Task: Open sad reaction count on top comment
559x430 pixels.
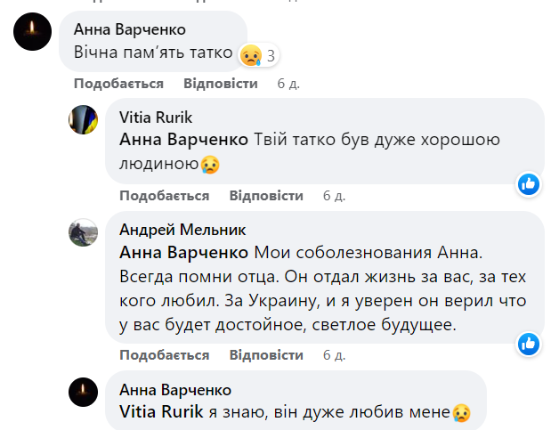Action: click(x=260, y=56)
